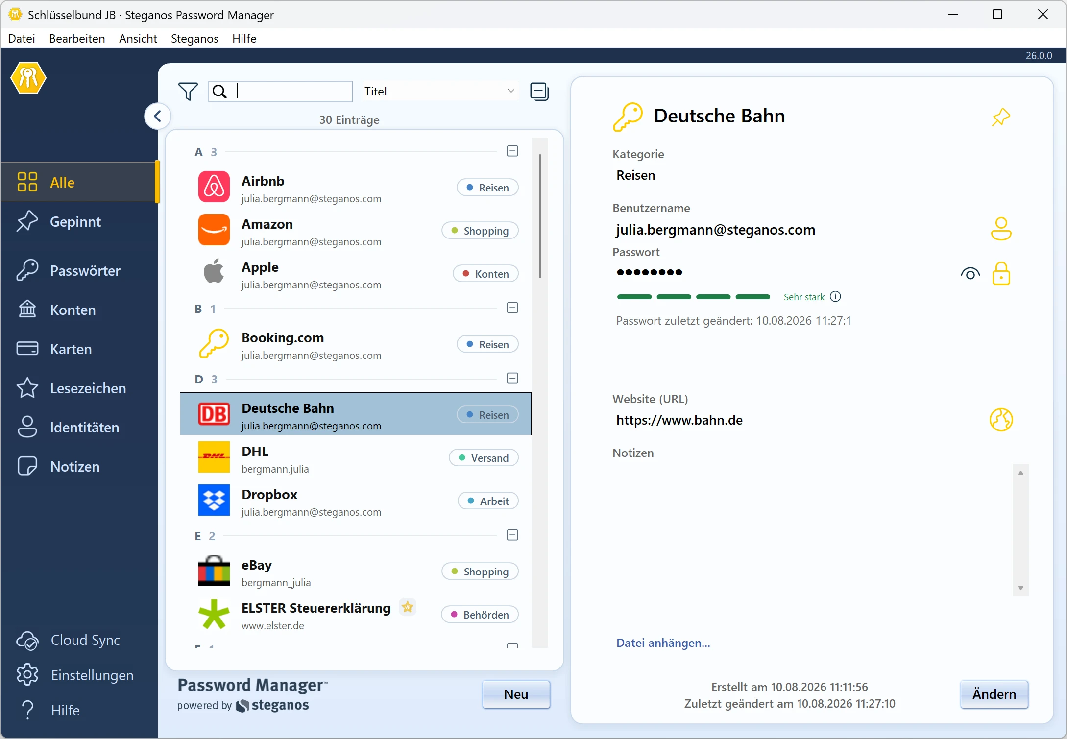Viewport: 1067px width, 739px height.
Task: Collapse group E
Action: pos(512,535)
